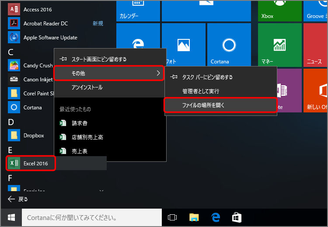Open the カレンダー tile
The width and height of the screenshot is (328, 227).
[138, 10]
